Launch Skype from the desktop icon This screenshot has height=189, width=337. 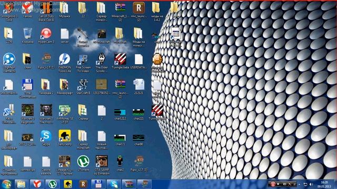pos(46,138)
